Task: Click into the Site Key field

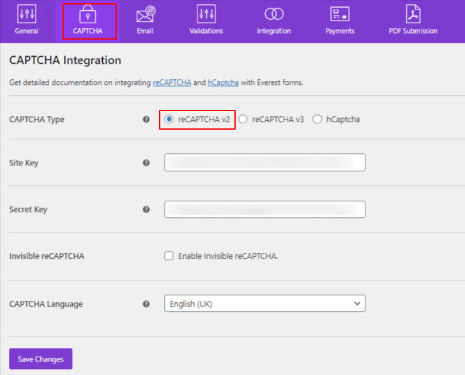Action: pyautogui.click(x=265, y=162)
